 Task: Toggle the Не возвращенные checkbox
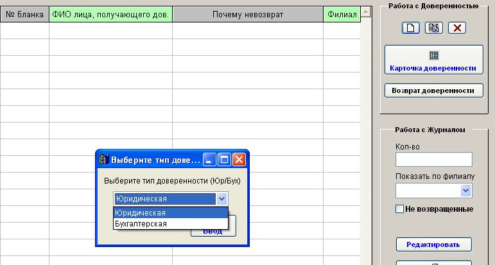399,209
